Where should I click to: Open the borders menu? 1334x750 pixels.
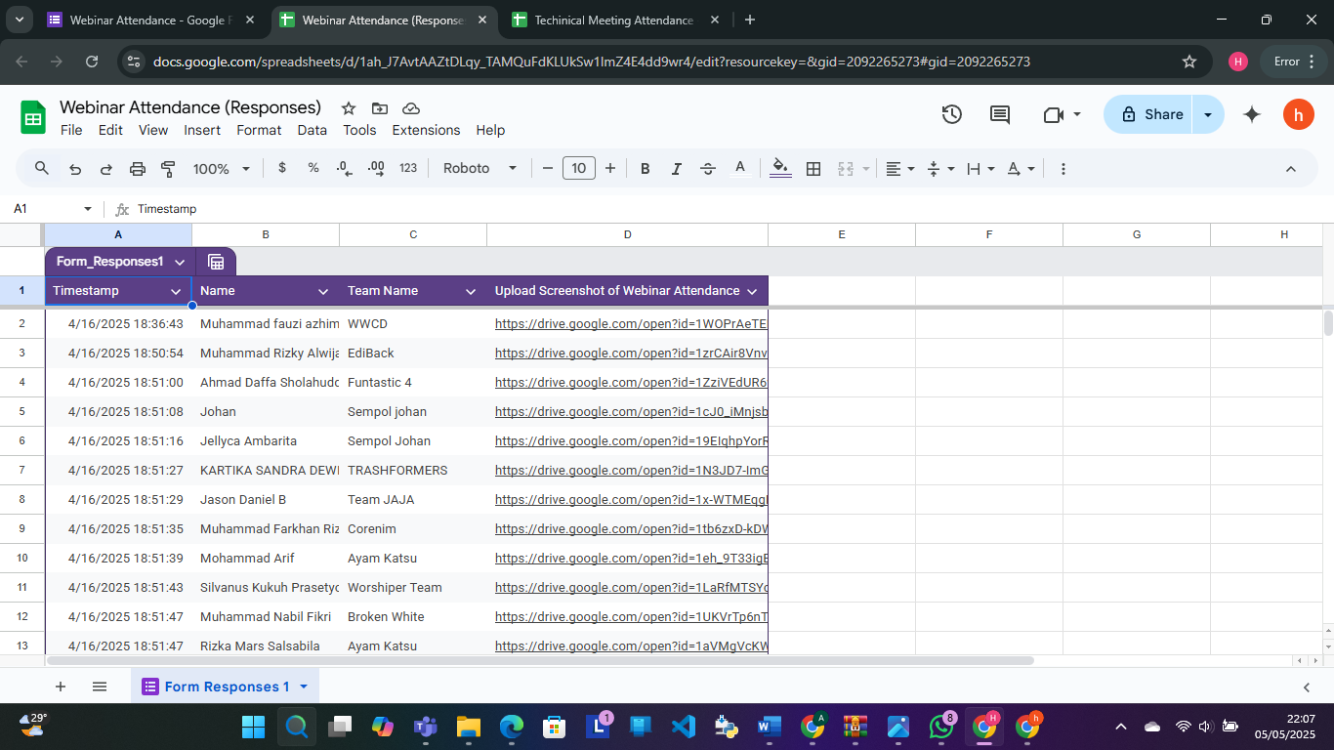click(x=813, y=169)
